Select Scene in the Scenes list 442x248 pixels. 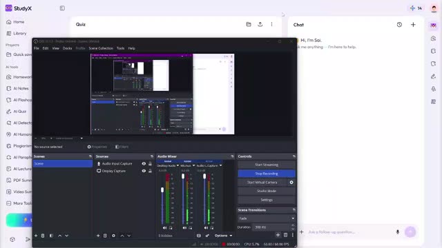[63, 164]
